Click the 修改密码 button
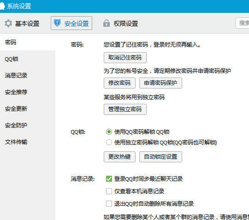The width and height of the screenshot is (249, 220). (x=119, y=83)
